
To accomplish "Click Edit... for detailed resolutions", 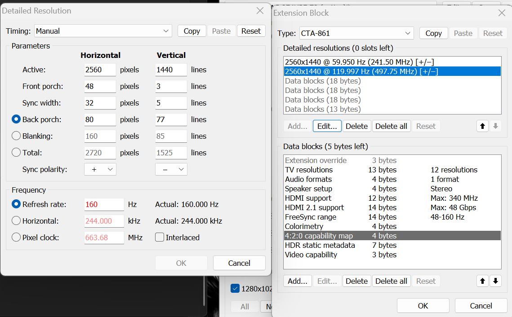I will pyautogui.click(x=327, y=126).
